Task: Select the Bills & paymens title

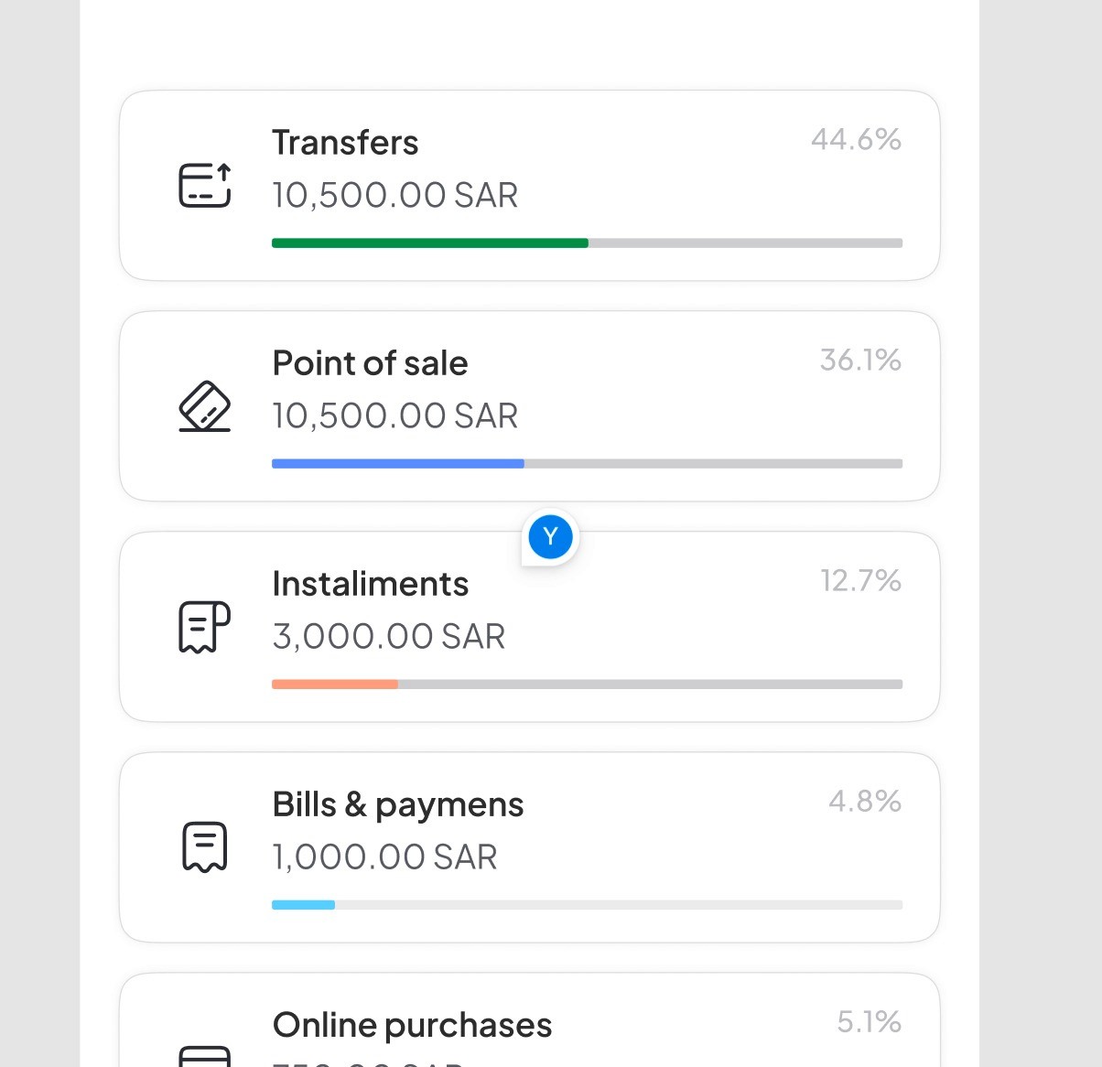Action: pos(397,805)
